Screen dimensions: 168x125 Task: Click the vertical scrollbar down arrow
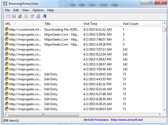tap(164, 110)
